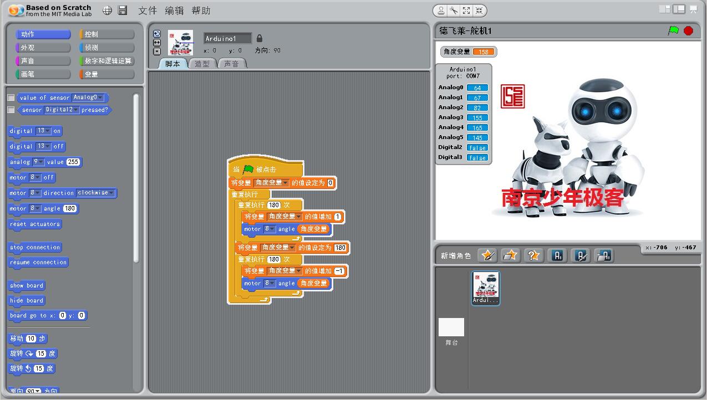This screenshot has height=400, width=707.
Task: Select the 数字和逻辑运算 block category
Action: (107, 61)
